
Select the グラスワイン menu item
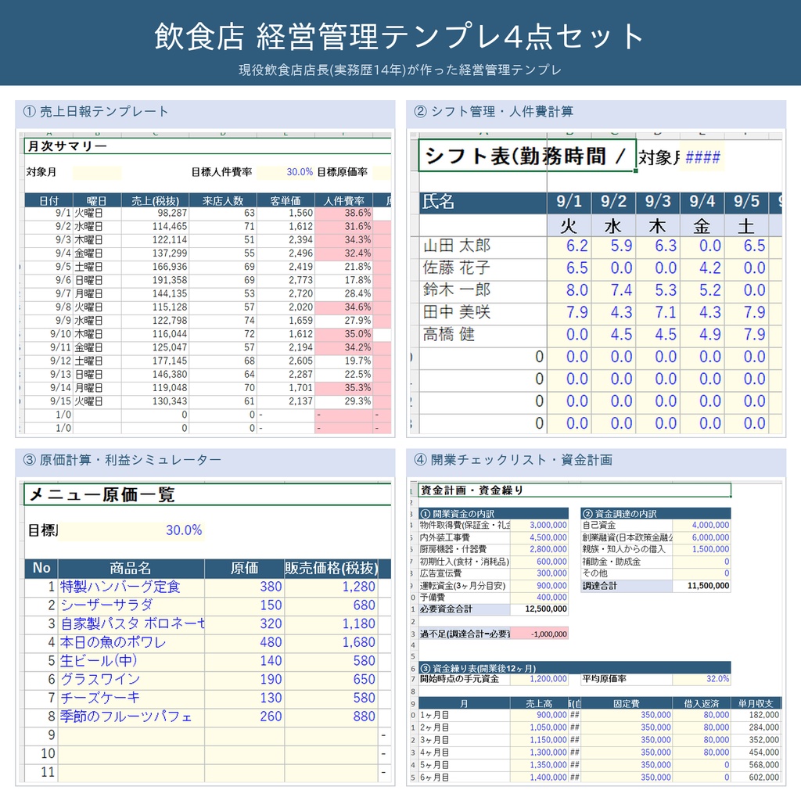pyautogui.click(x=131, y=680)
